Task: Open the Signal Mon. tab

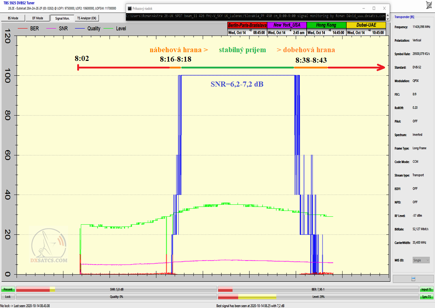Action: click(x=62, y=18)
